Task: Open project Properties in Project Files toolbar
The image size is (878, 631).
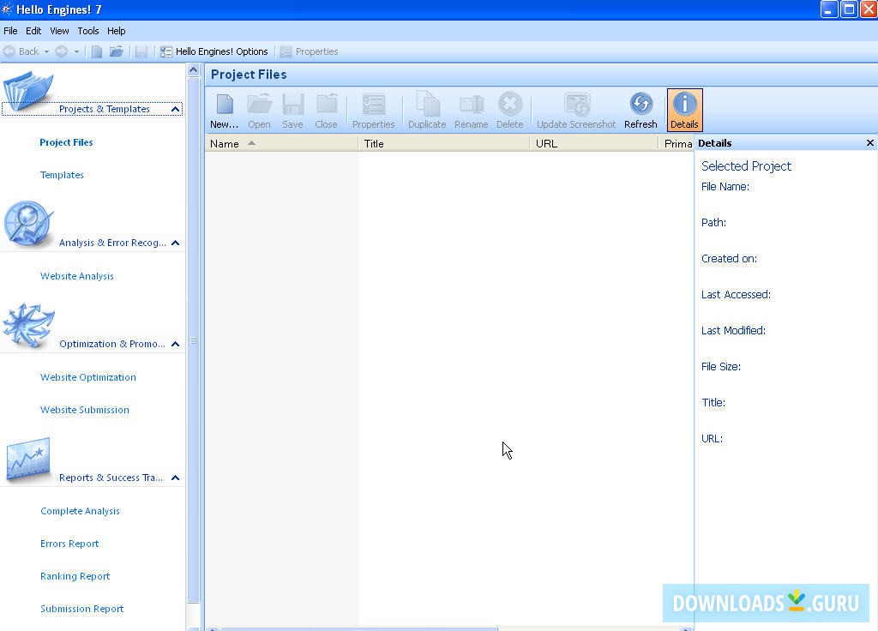Action: 374,111
